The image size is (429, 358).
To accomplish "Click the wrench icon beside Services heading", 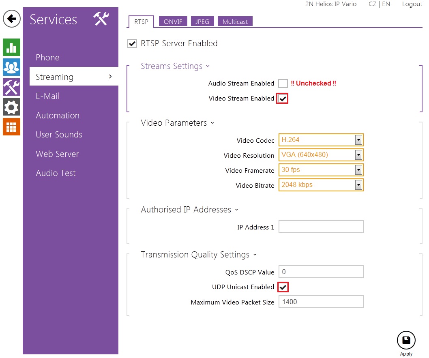I will tap(101, 19).
